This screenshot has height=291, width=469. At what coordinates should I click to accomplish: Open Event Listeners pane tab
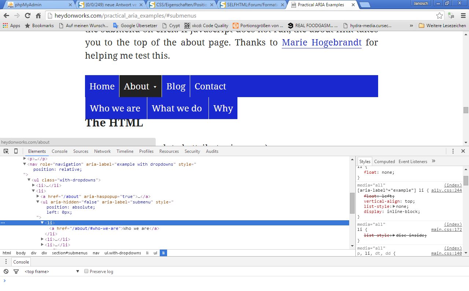point(413,161)
